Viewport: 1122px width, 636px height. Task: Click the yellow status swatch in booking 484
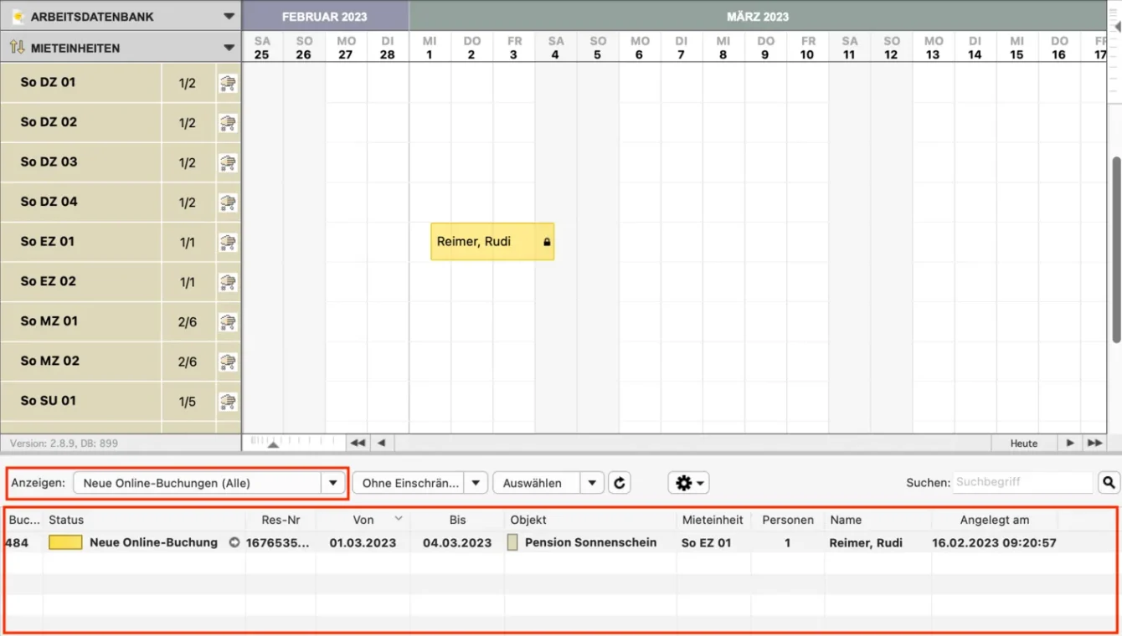point(65,542)
